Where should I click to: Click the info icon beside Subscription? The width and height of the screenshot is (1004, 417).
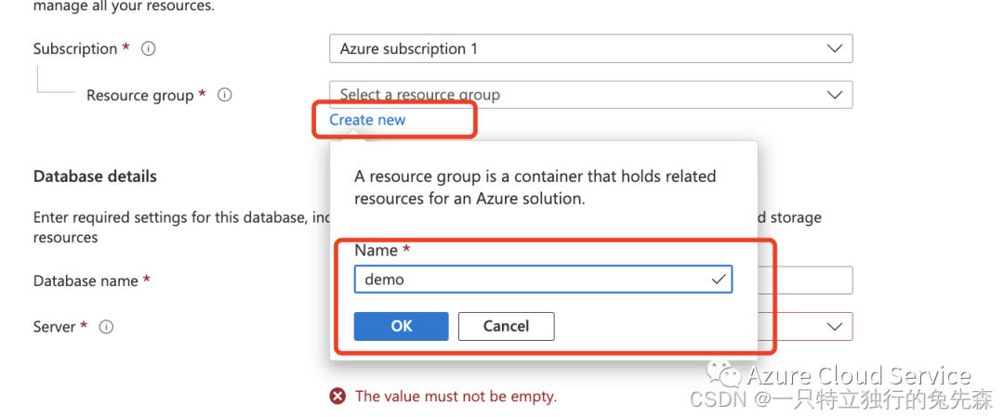148,49
